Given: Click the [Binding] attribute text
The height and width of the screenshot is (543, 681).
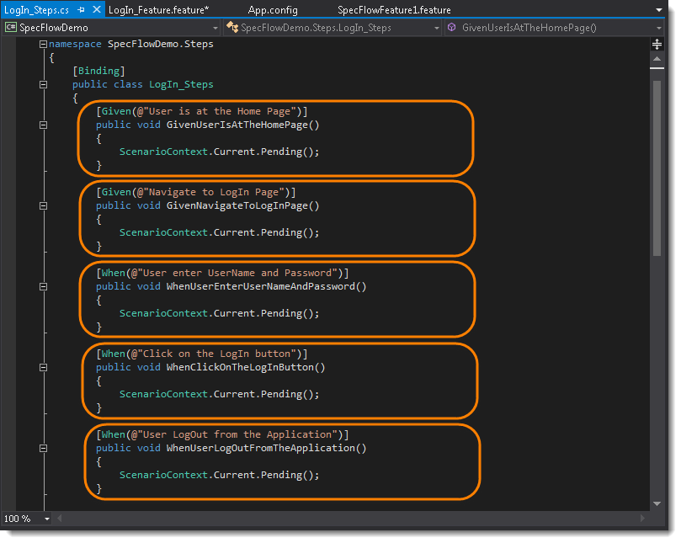Looking at the screenshot, I should point(99,71).
